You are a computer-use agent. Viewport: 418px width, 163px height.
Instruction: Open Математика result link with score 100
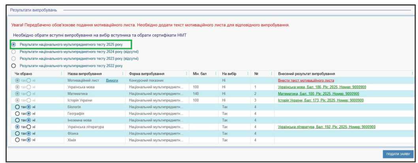(318, 94)
